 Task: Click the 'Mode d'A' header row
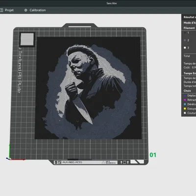coord(190,23)
